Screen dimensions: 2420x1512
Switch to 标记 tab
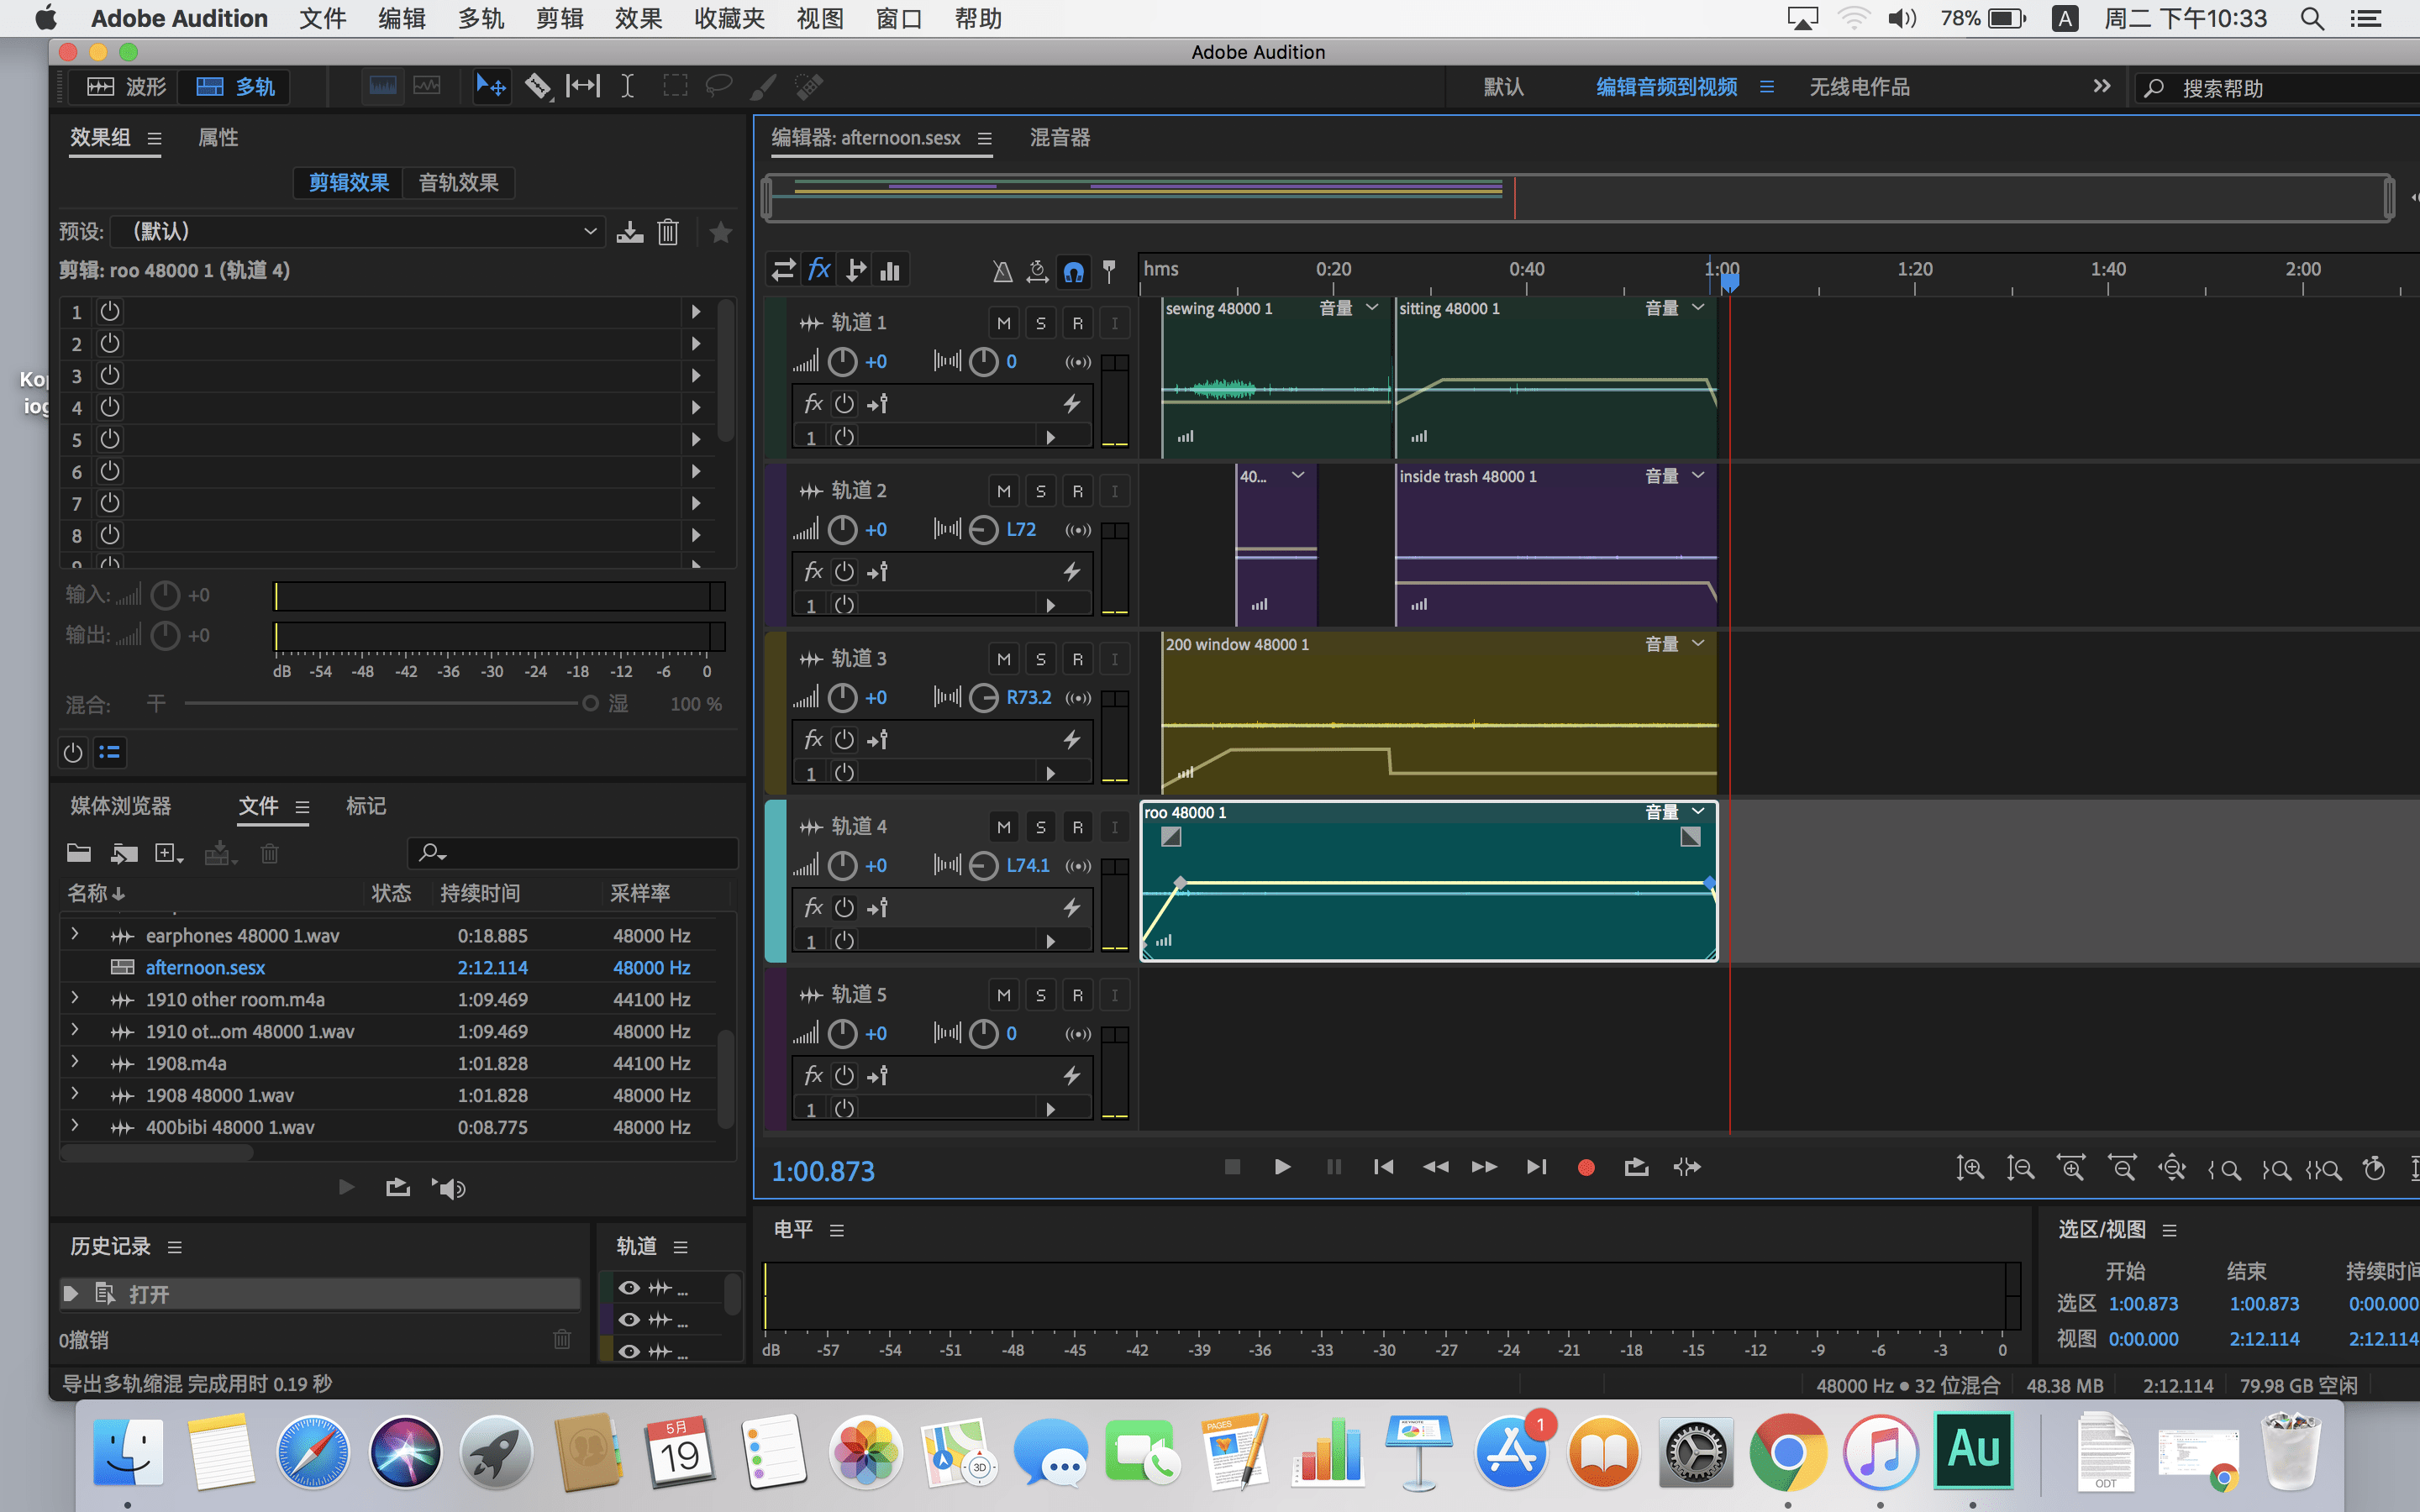click(x=366, y=806)
